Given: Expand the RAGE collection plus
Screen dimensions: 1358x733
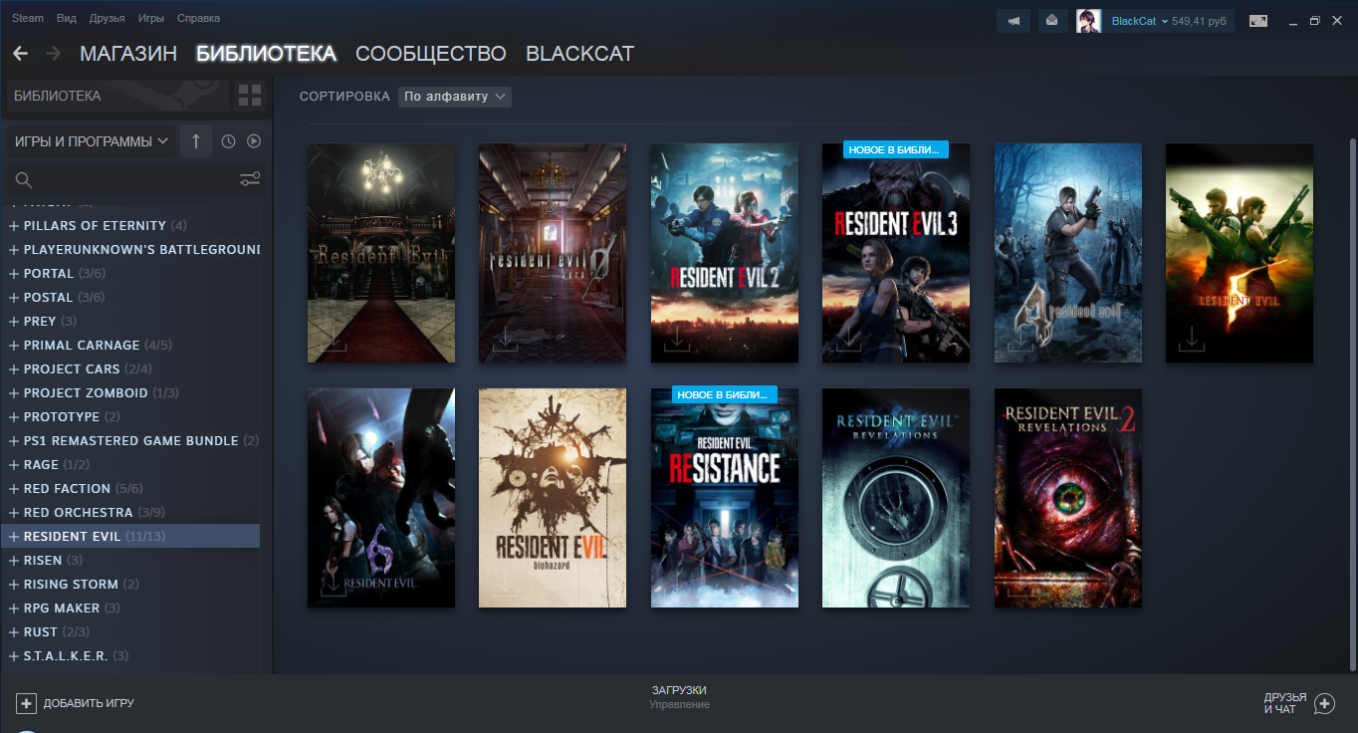Looking at the screenshot, I should pyautogui.click(x=14, y=464).
